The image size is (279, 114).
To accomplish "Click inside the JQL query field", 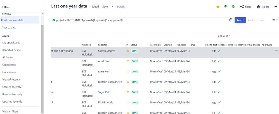I will [x=142, y=20].
